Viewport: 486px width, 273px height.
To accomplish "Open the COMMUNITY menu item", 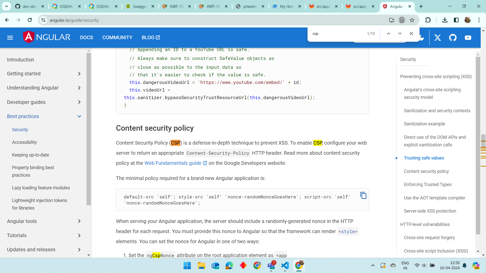I will 117,37.
